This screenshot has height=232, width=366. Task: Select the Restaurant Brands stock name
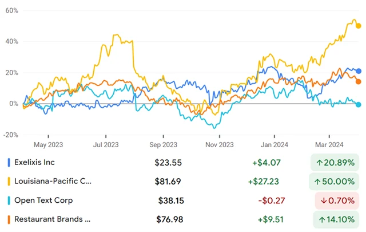point(53,219)
